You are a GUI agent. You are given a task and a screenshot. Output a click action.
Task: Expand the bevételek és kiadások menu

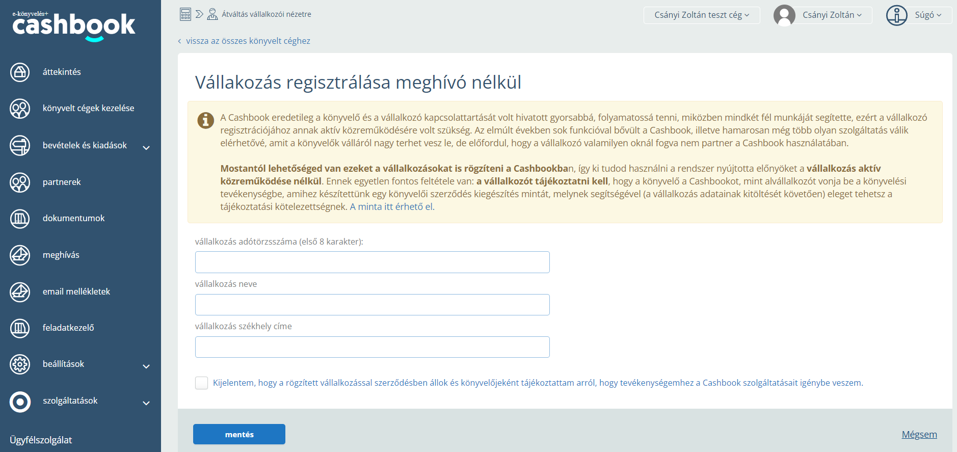pos(146,148)
